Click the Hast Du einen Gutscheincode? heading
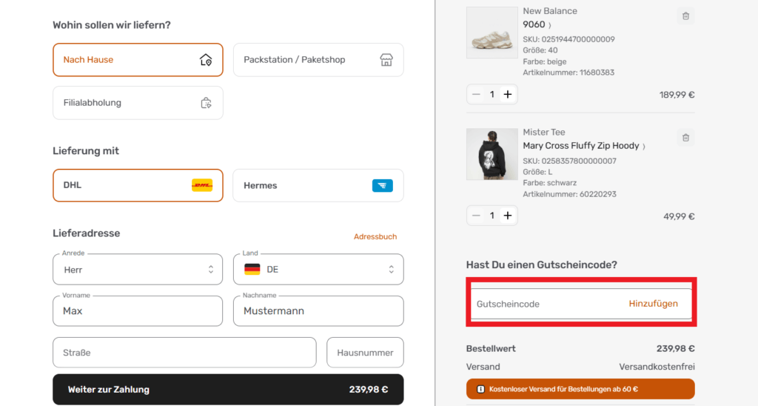The image size is (758, 406). [x=541, y=264]
